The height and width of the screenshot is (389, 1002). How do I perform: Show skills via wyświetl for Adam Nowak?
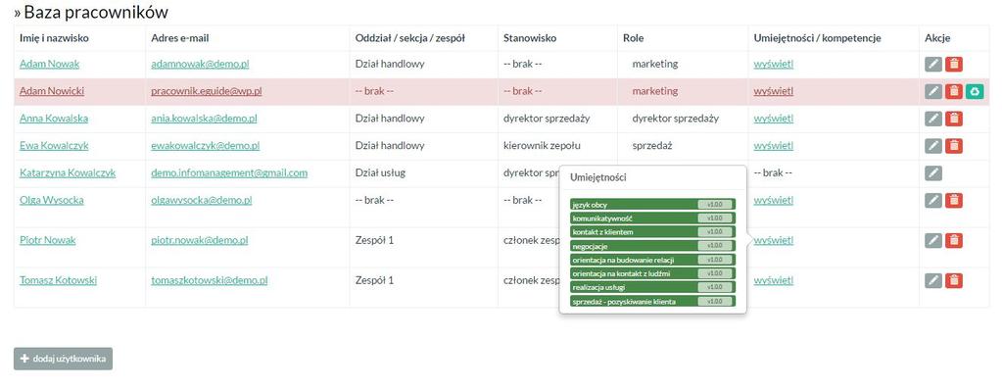pos(773,64)
